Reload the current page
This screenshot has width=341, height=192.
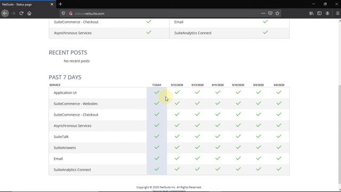point(21,13)
